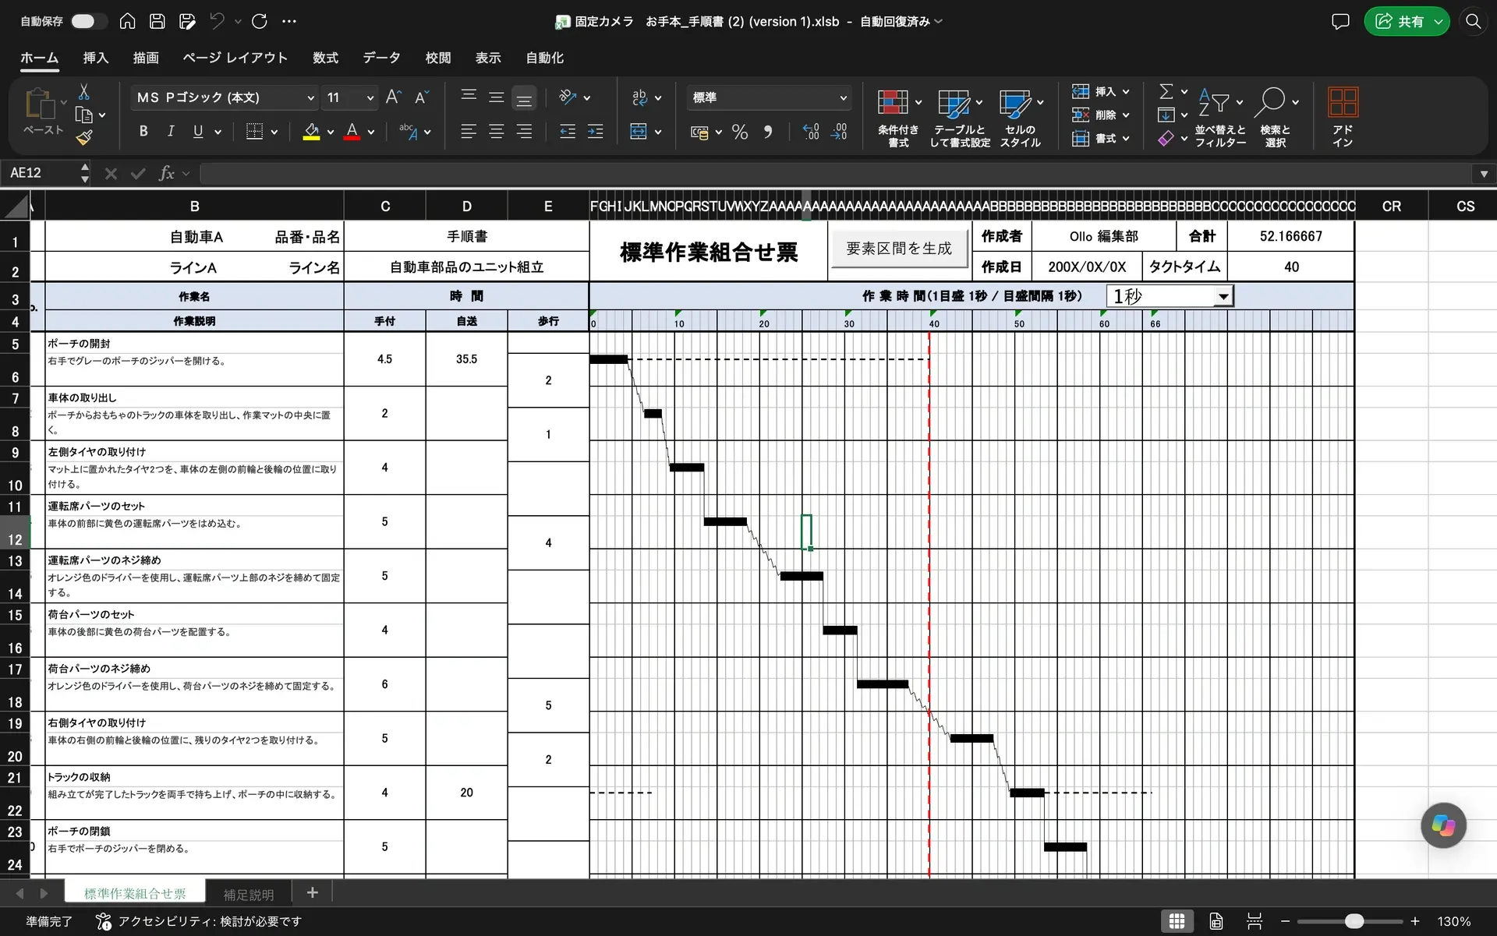
Task: Click the AutoSum sigma icon
Action: tap(1166, 92)
